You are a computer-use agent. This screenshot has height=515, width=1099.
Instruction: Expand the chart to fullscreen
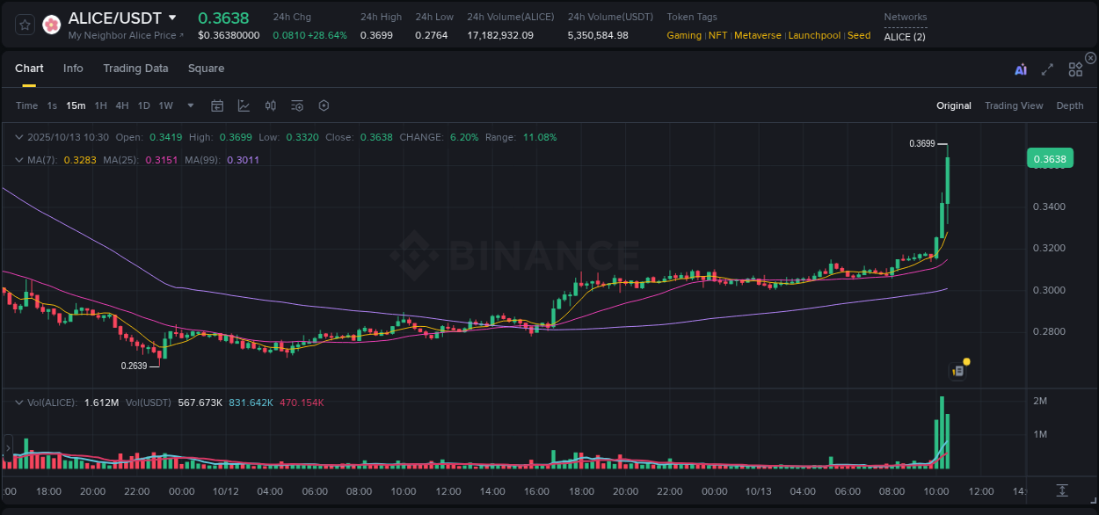[1046, 68]
